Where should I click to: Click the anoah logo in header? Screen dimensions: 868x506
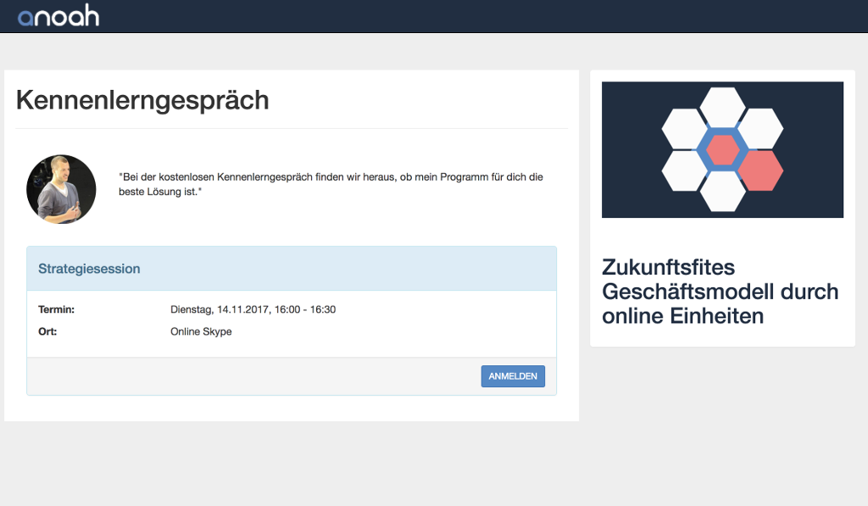click(x=58, y=16)
